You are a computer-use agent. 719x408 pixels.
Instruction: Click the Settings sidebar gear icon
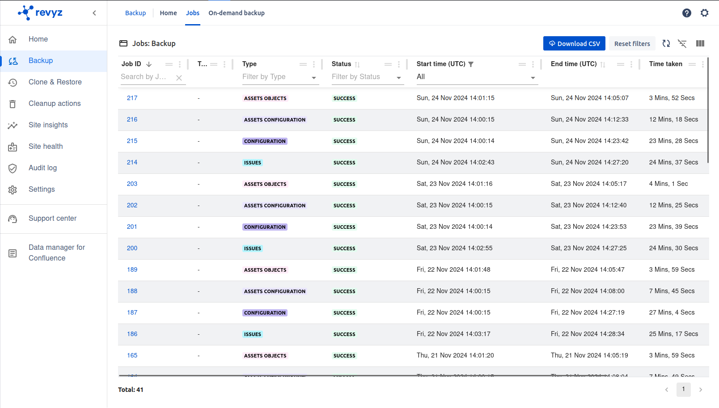[x=13, y=189]
